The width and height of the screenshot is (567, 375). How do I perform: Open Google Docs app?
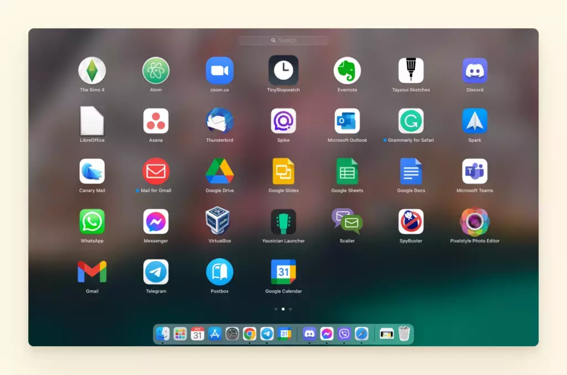coord(411,171)
